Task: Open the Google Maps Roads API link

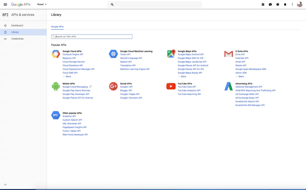Action: click(190, 73)
